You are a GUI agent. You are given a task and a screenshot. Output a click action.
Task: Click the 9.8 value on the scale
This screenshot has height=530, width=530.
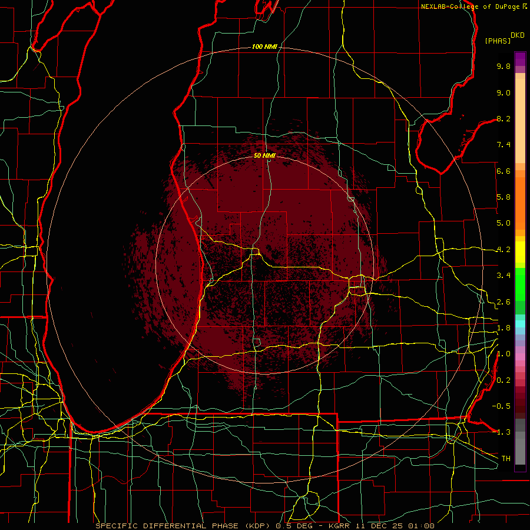[x=503, y=66]
